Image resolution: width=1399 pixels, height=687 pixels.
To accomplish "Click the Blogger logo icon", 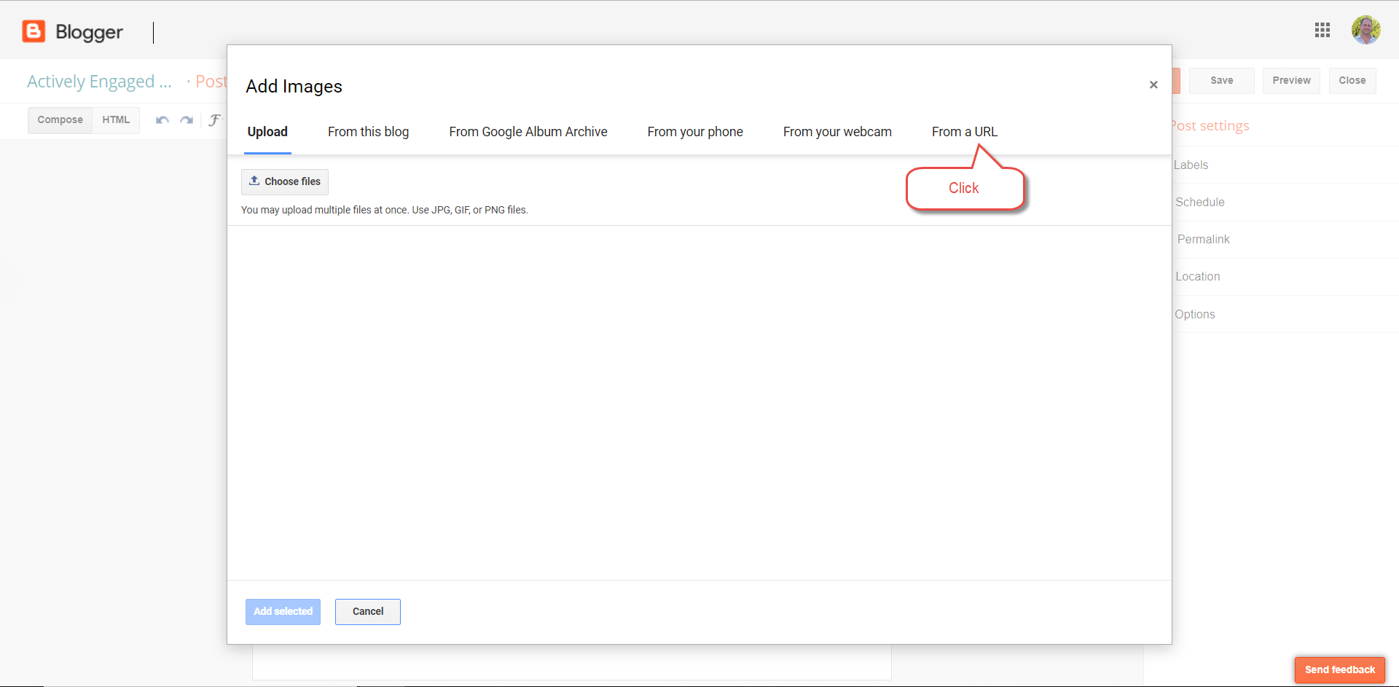I will tap(33, 31).
